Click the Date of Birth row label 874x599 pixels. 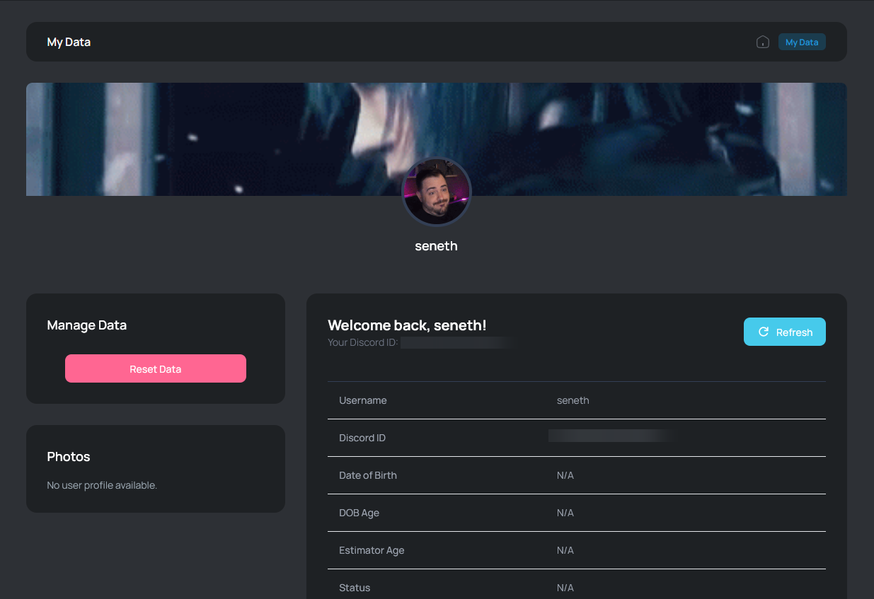367,475
